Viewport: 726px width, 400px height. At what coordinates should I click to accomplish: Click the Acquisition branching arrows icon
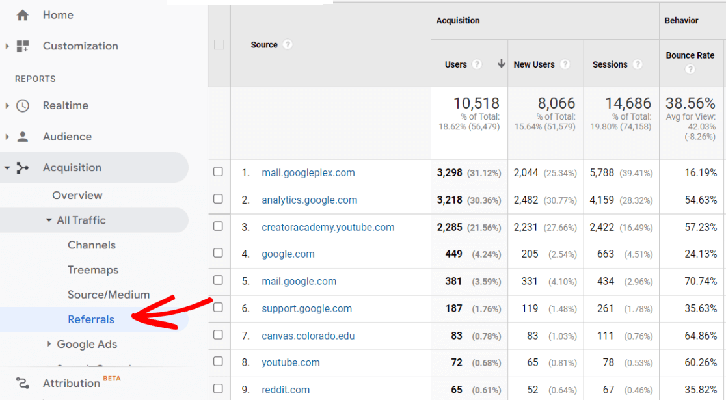coord(23,168)
